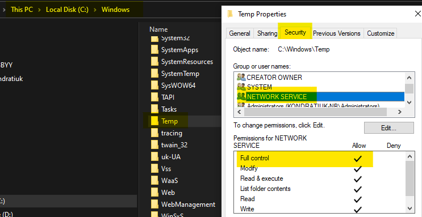Click the Full control permission label

[x=254, y=158]
